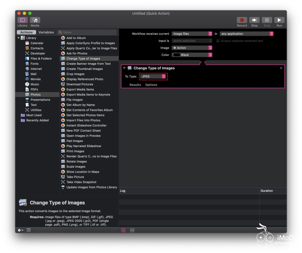The height and width of the screenshot is (253, 302).
Task: Click Options in Change Type action
Action: click(x=151, y=85)
